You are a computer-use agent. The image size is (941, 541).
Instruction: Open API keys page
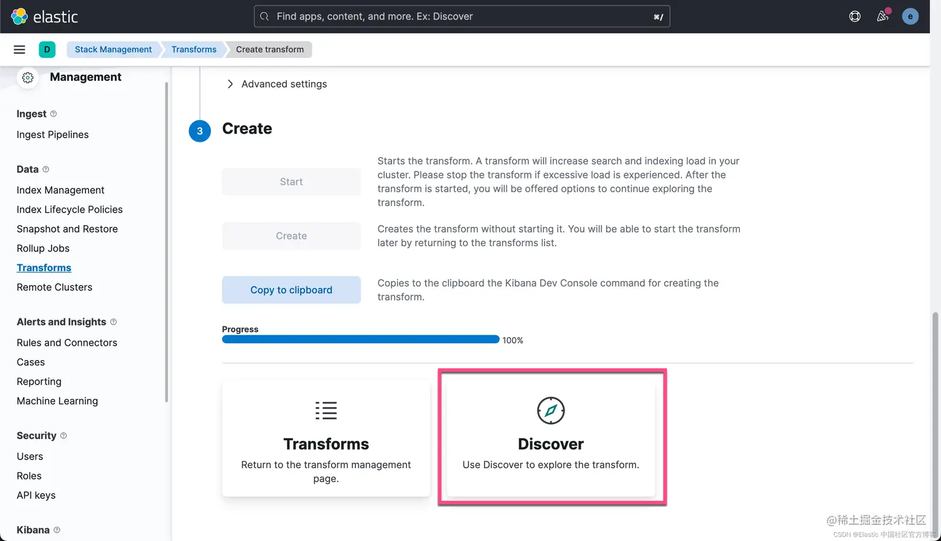click(x=36, y=495)
